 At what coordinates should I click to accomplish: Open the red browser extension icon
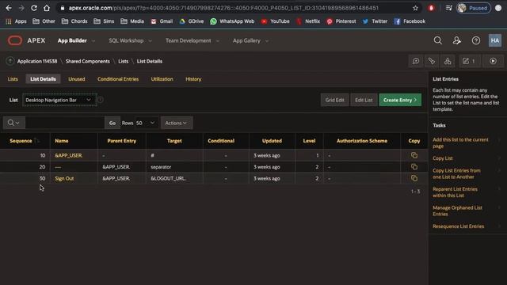[431, 8]
